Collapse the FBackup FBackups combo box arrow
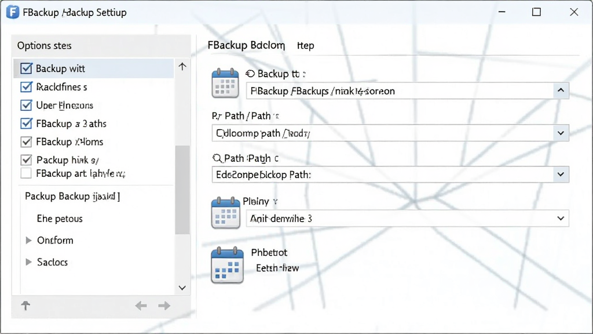Screen dimensions: 593x334 click(561, 90)
